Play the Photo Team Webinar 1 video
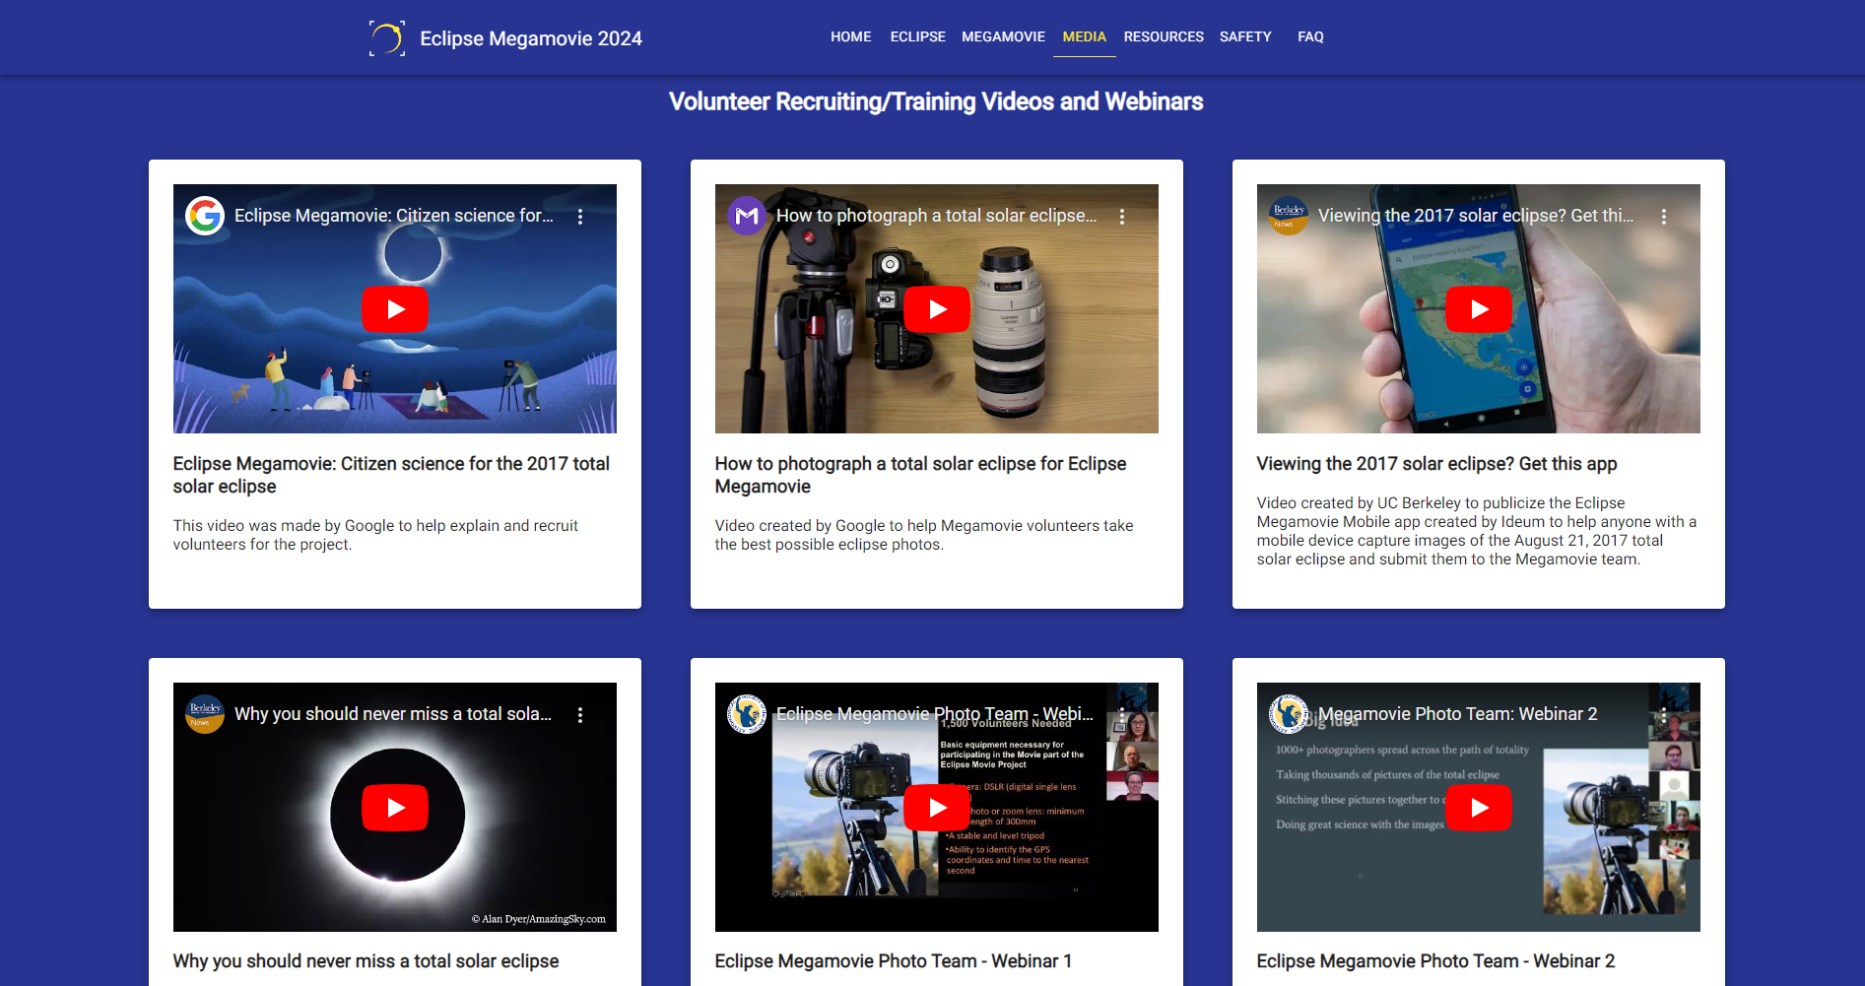Image resolution: width=1865 pixels, height=986 pixels. [936, 808]
